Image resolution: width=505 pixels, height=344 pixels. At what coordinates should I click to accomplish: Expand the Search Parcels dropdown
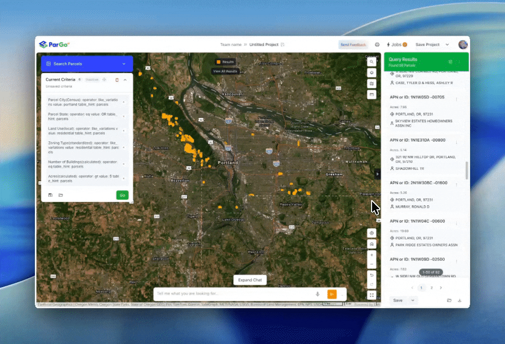coord(124,64)
